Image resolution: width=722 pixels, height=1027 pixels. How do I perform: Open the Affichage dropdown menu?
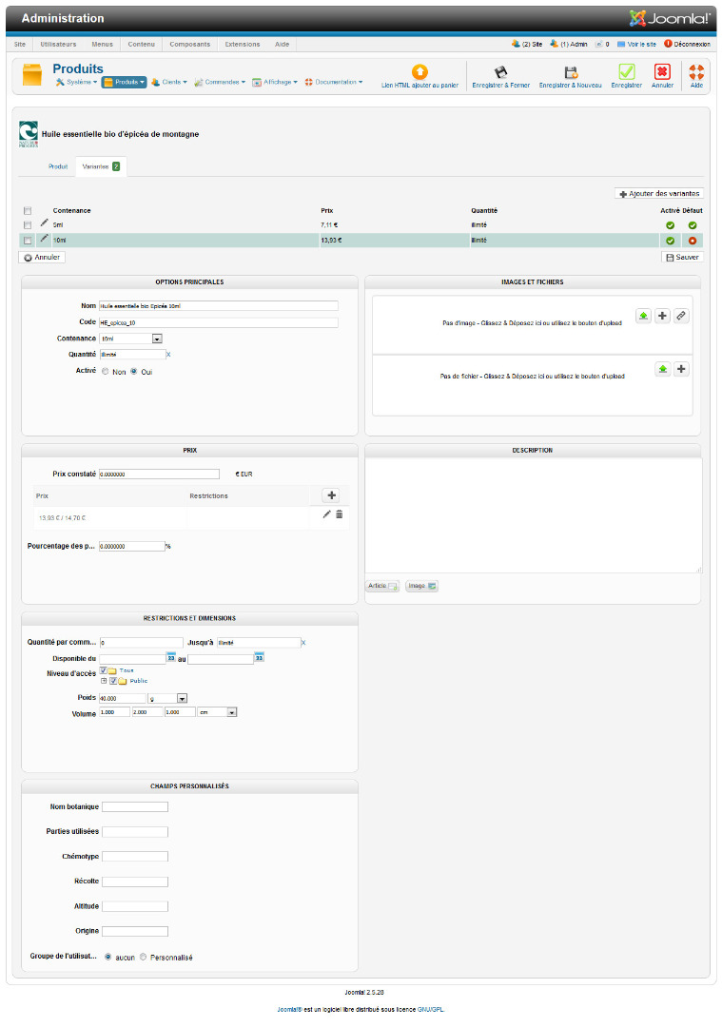(x=275, y=82)
